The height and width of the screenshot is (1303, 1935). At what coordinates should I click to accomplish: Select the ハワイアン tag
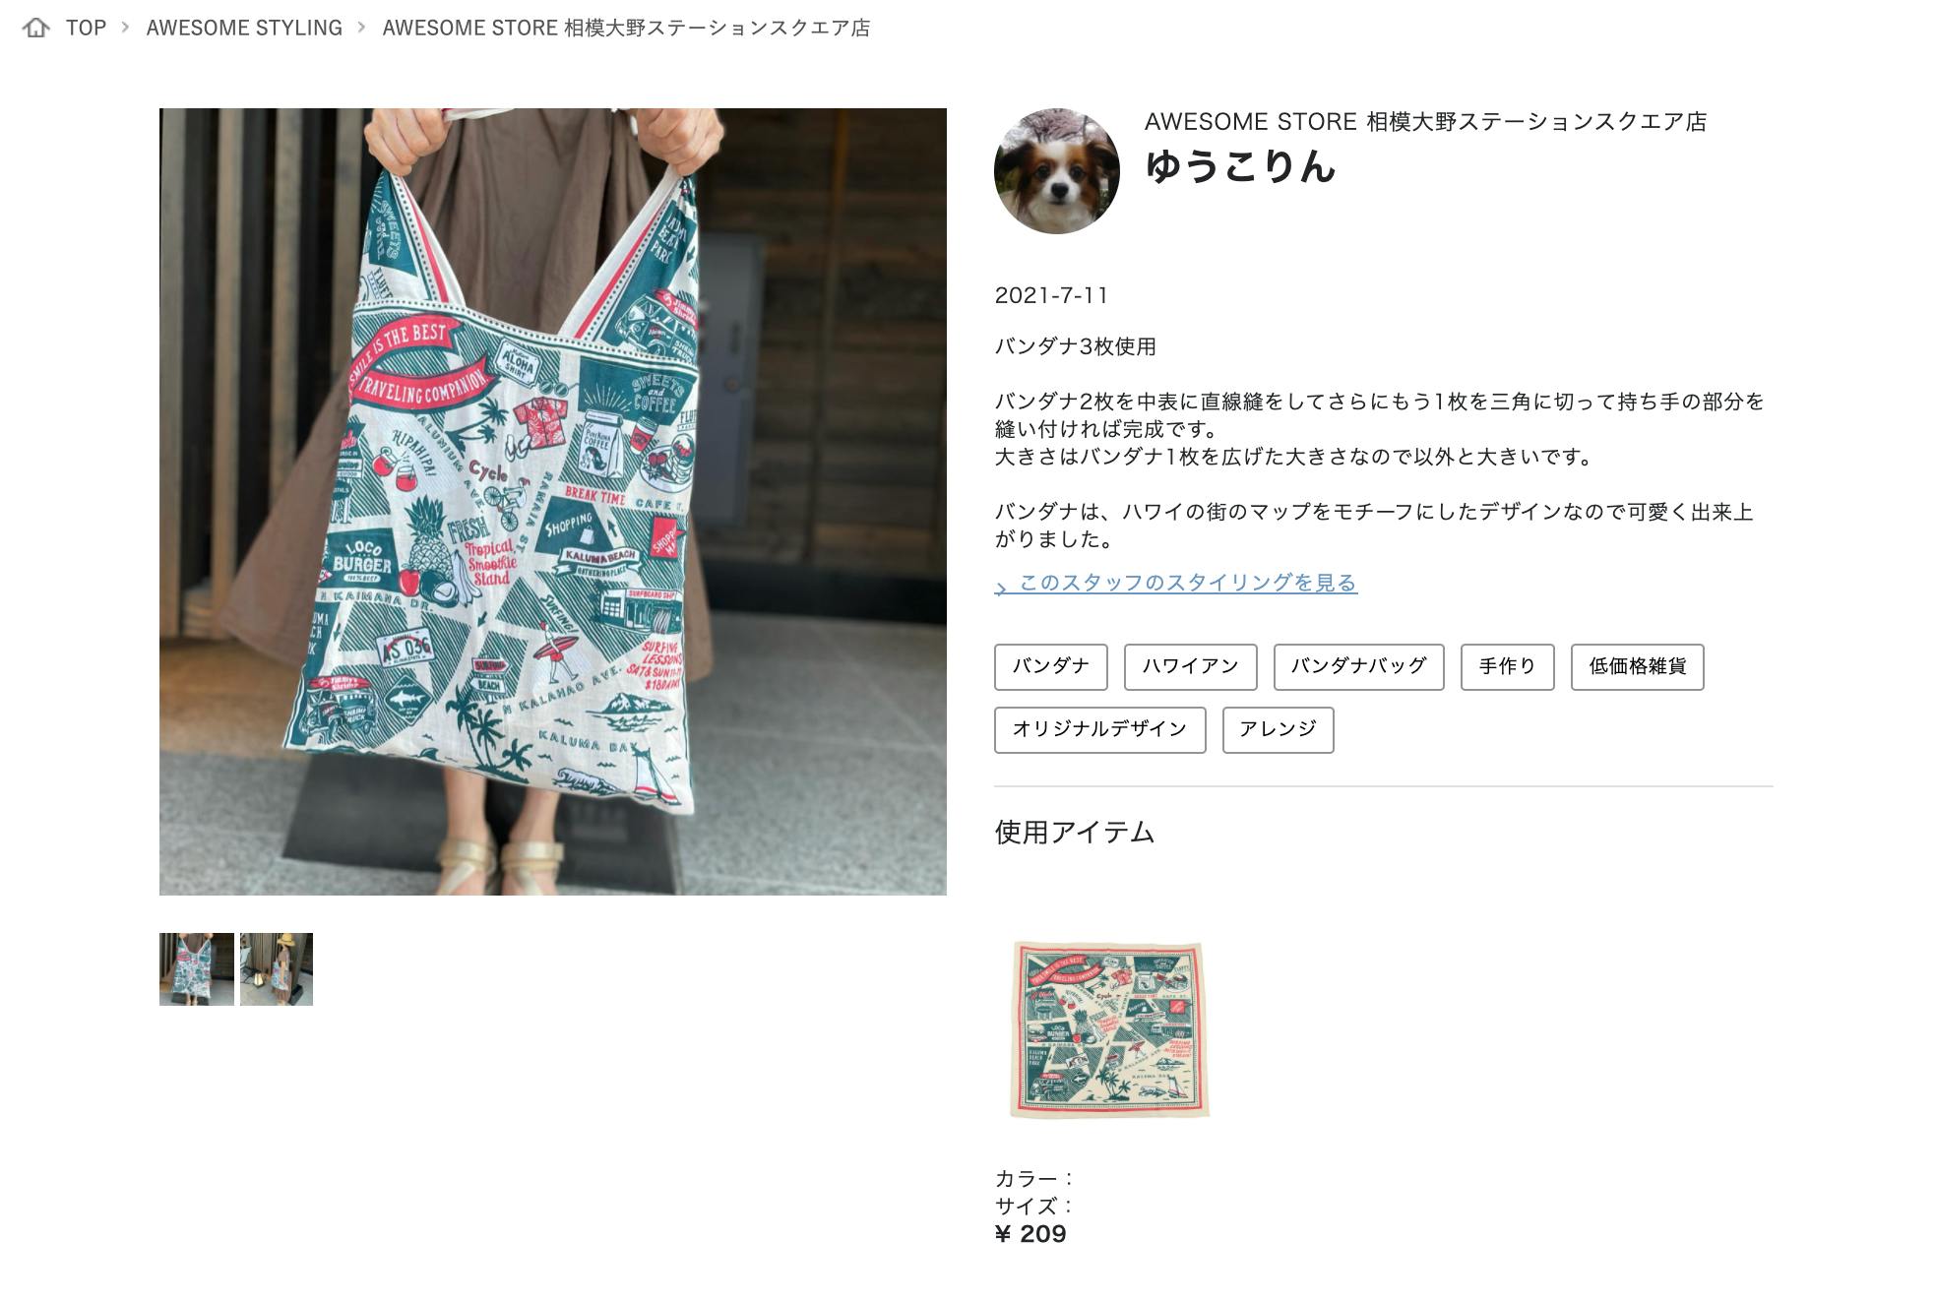(1190, 667)
